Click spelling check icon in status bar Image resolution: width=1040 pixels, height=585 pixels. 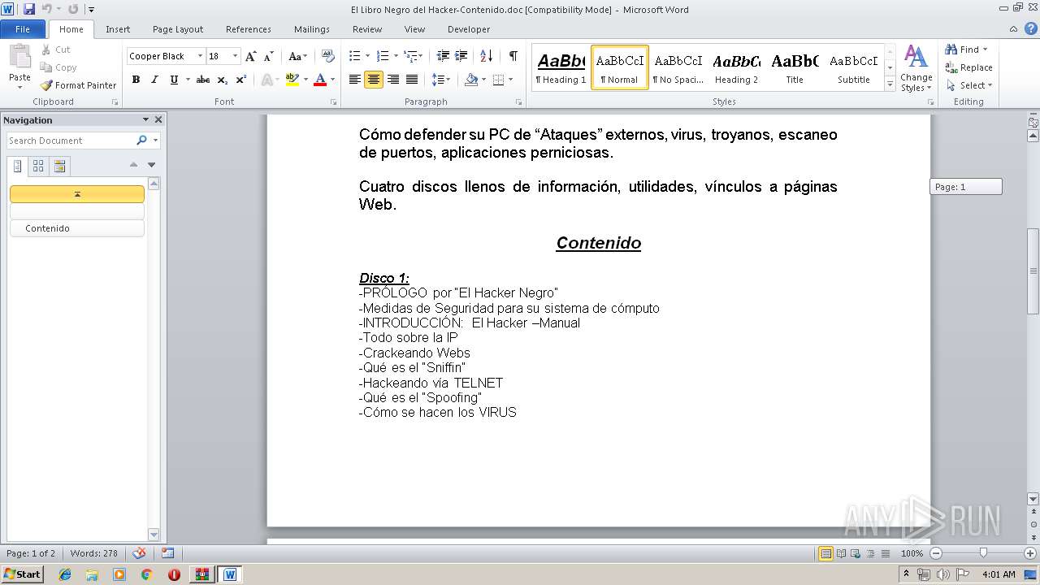[139, 553]
